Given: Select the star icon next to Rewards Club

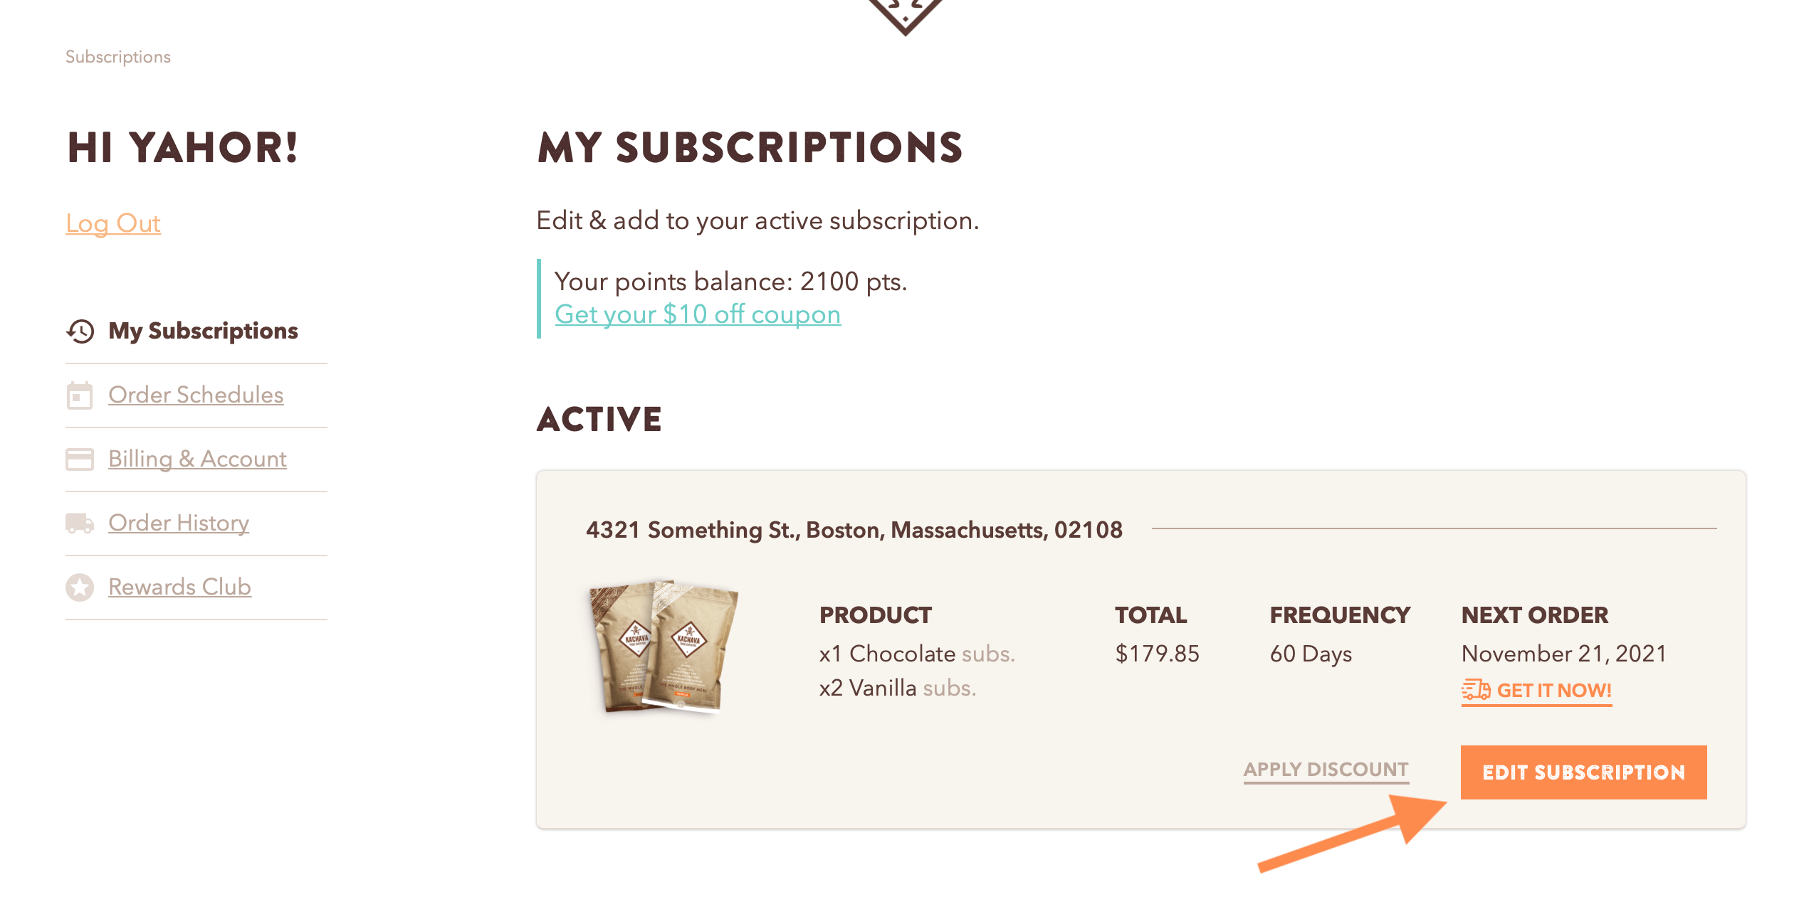Looking at the screenshot, I should click(x=79, y=587).
